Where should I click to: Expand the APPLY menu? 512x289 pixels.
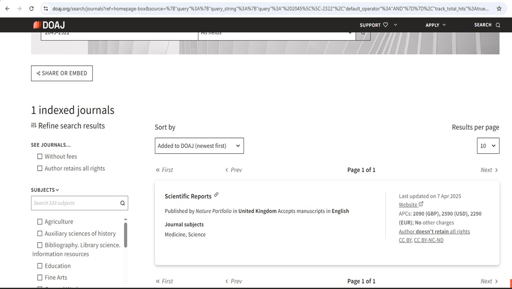click(435, 25)
